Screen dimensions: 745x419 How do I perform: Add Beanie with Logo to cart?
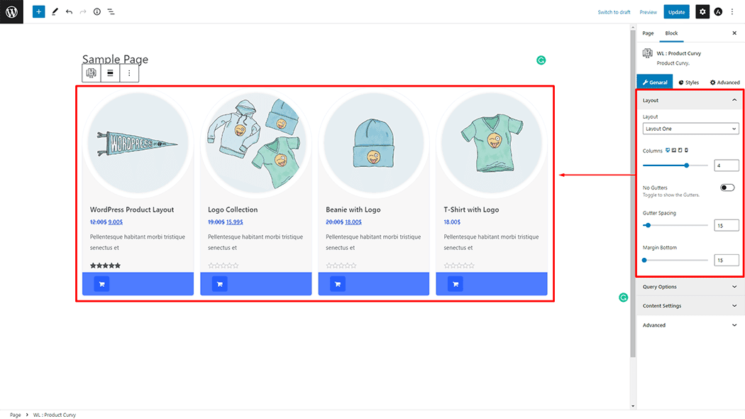pyautogui.click(x=337, y=284)
